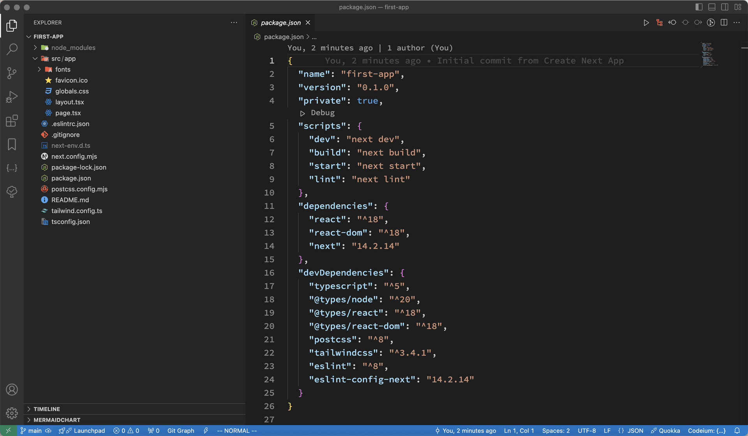Click the circular clock-style icon beside split editor

(x=711, y=23)
